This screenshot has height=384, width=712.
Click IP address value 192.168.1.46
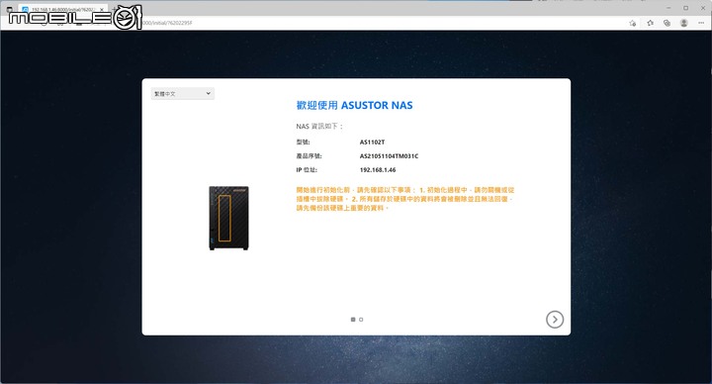coord(378,170)
